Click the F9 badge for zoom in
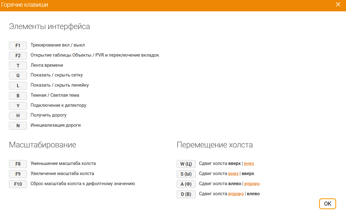Image resolution: width=346 pixels, height=216 pixels. [18, 174]
